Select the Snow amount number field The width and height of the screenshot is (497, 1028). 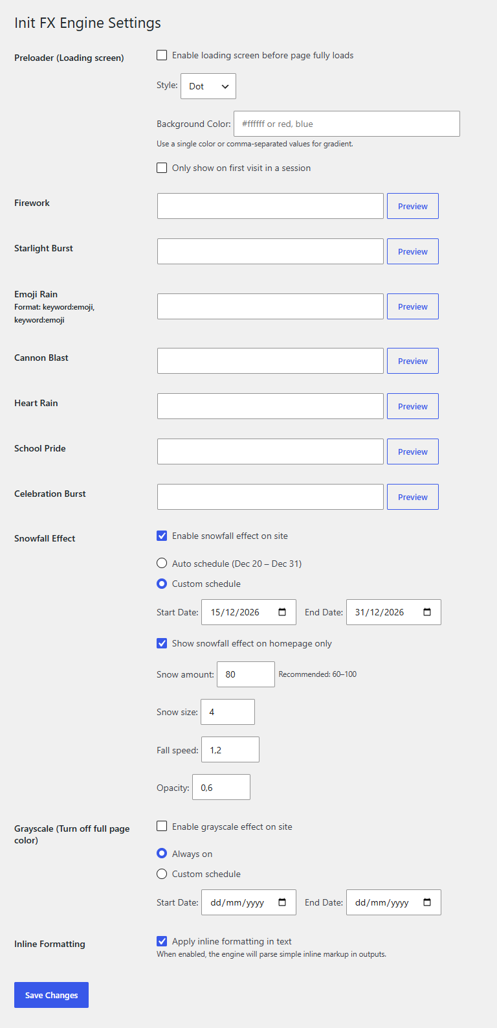[246, 674]
